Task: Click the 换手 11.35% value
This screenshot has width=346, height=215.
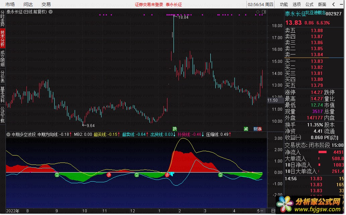Action: [x=315, y=125]
